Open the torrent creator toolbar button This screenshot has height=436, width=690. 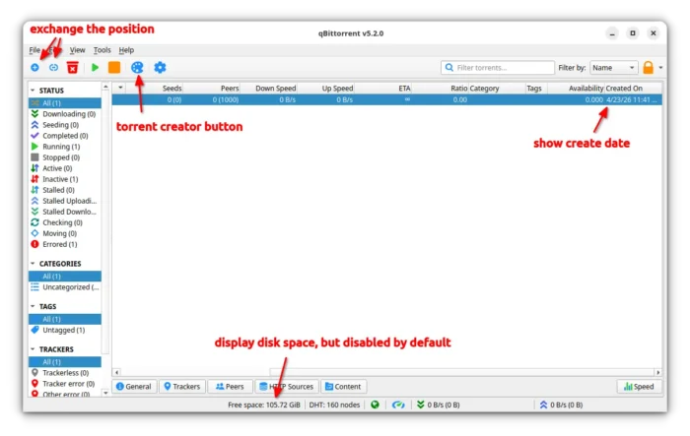point(137,67)
